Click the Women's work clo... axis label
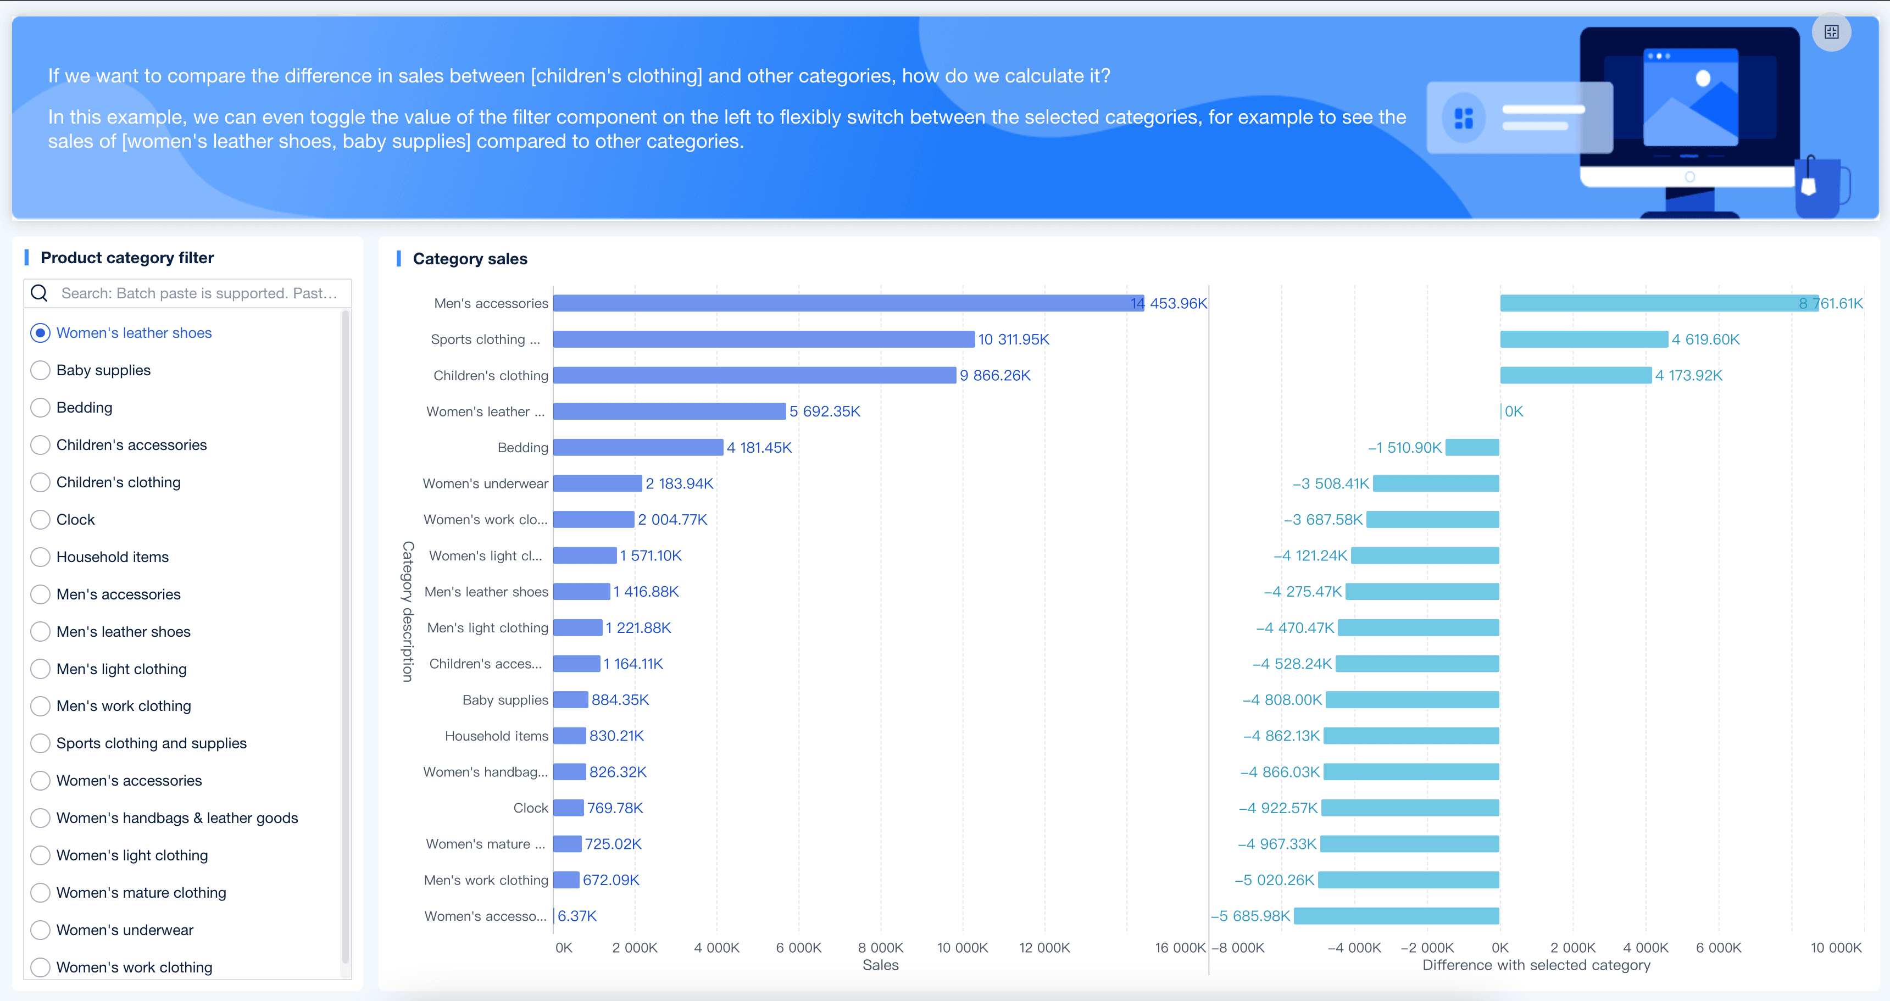This screenshot has width=1890, height=1001. point(486,520)
